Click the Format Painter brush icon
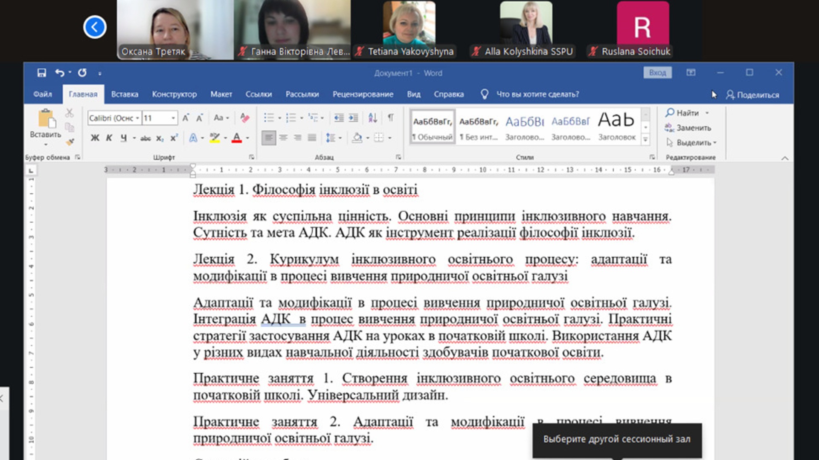The width and height of the screenshot is (819, 460). click(x=70, y=142)
